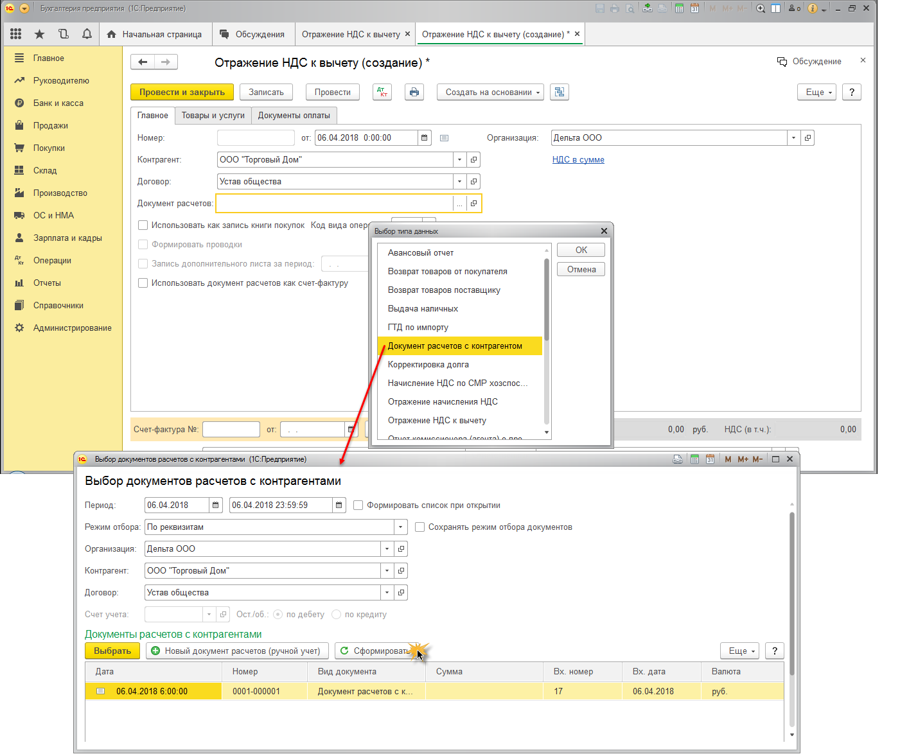
Task: Select 'Корректировка долга' in type list
Action: (x=428, y=364)
